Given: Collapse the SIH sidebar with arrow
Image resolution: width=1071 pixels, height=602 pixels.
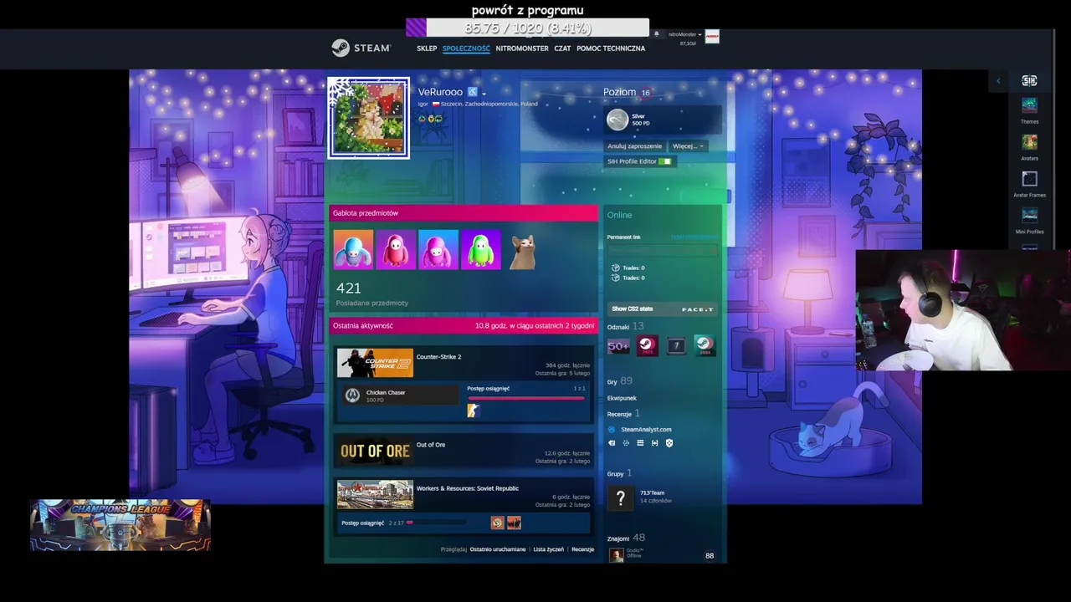Looking at the screenshot, I should (998, 81).
